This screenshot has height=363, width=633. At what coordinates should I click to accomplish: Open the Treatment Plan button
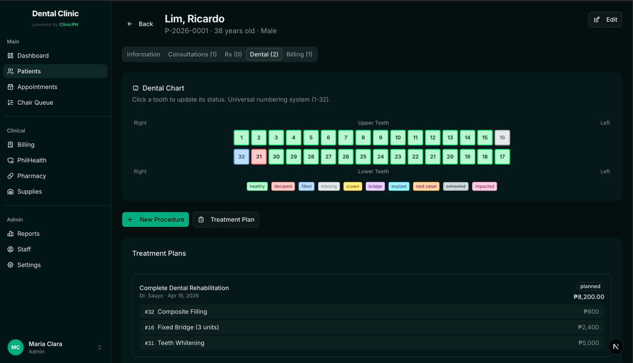(226, 220)
